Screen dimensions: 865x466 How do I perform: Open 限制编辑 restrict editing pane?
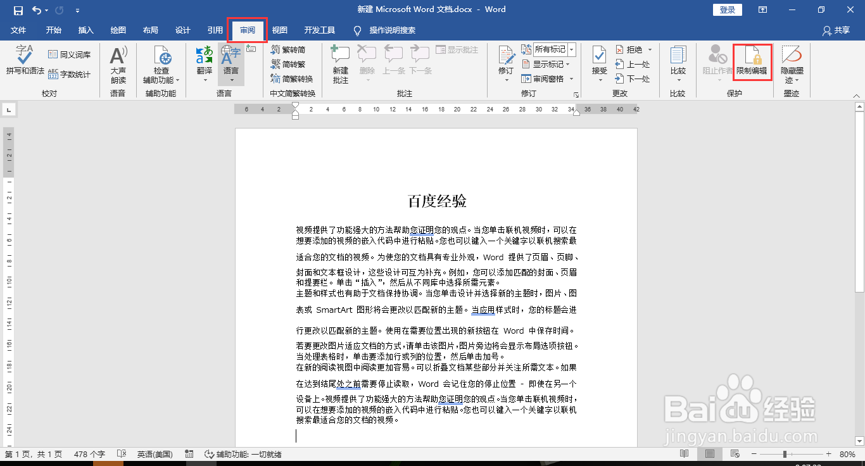752,61
